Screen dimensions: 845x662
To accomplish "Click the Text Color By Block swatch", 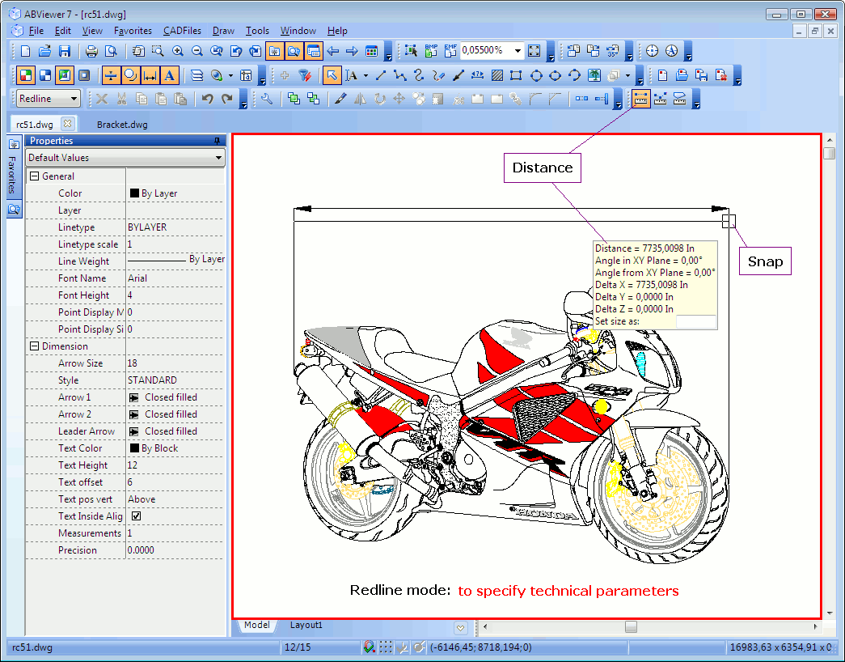I will (135, 448).
